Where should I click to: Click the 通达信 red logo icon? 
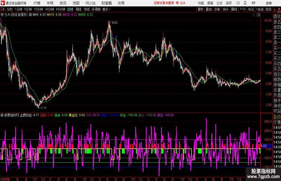pos(3,3)
